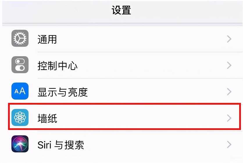Tap the Siri icon
This screenshot has height=163, width=243.
click(20, 144)
